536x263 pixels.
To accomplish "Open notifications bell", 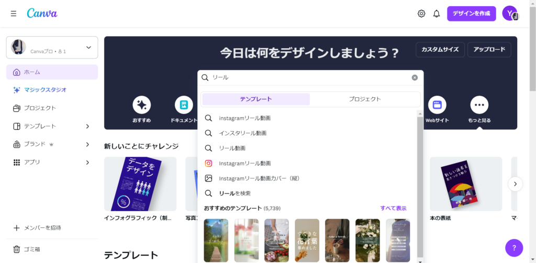I will (x=437, y=14).
